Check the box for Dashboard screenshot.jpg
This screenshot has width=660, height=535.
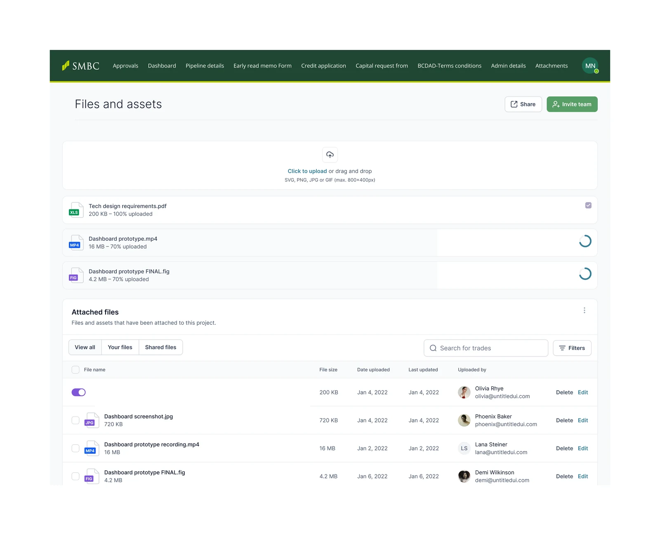[75, 420]
